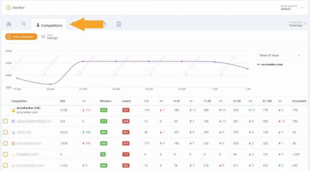This screenshot has height=171, width=310.
Task: Click the AccuRanker (UK) favicon in table
Action: coord(13,110)
